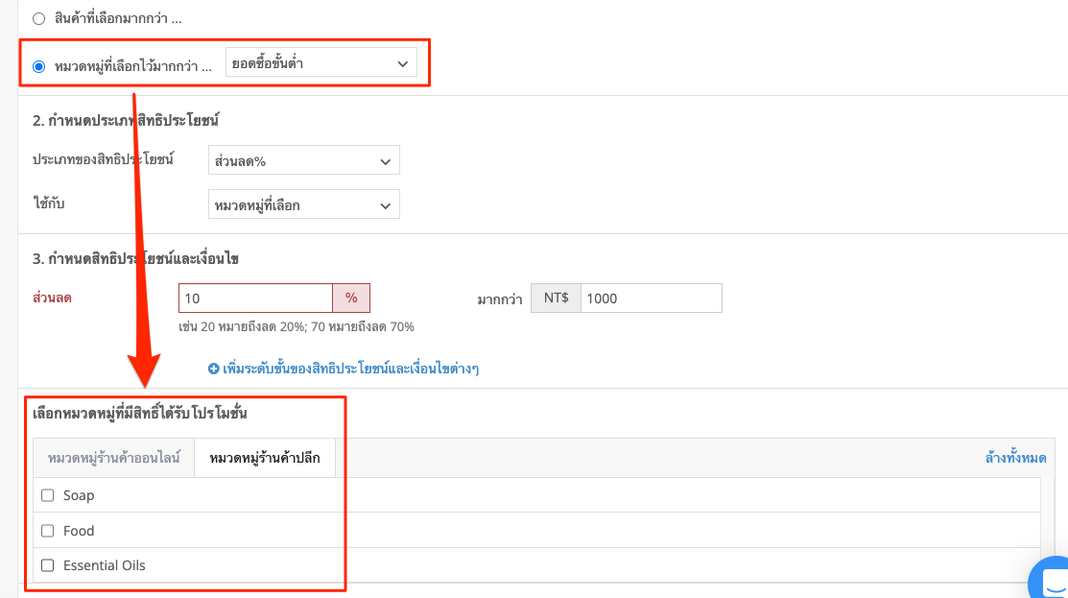Switch to 'หมวดหมู่ร้านค้าออนไลน์' tab
The width and height of the screenshot is (1068, 598).
[114, 458]
